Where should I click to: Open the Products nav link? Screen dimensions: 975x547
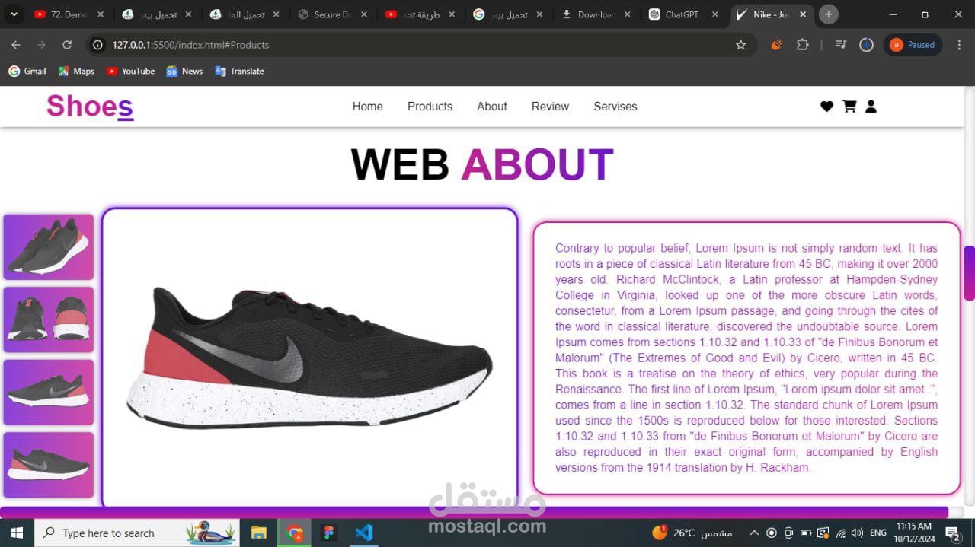pyautogui.click(x=430, y=107)
